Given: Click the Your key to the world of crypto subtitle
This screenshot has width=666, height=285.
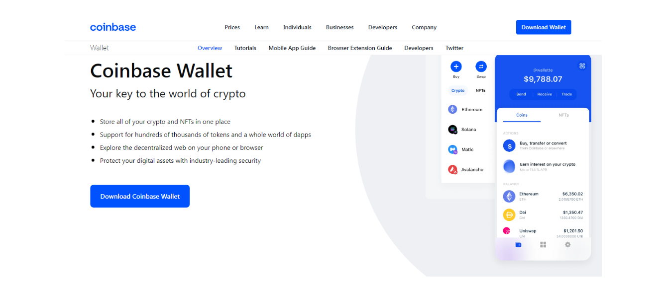Looking at the screenshot, I should 168,94.
